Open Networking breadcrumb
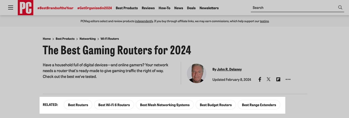 click(88, 39)
